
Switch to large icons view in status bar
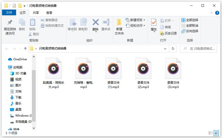pos(216,133)
